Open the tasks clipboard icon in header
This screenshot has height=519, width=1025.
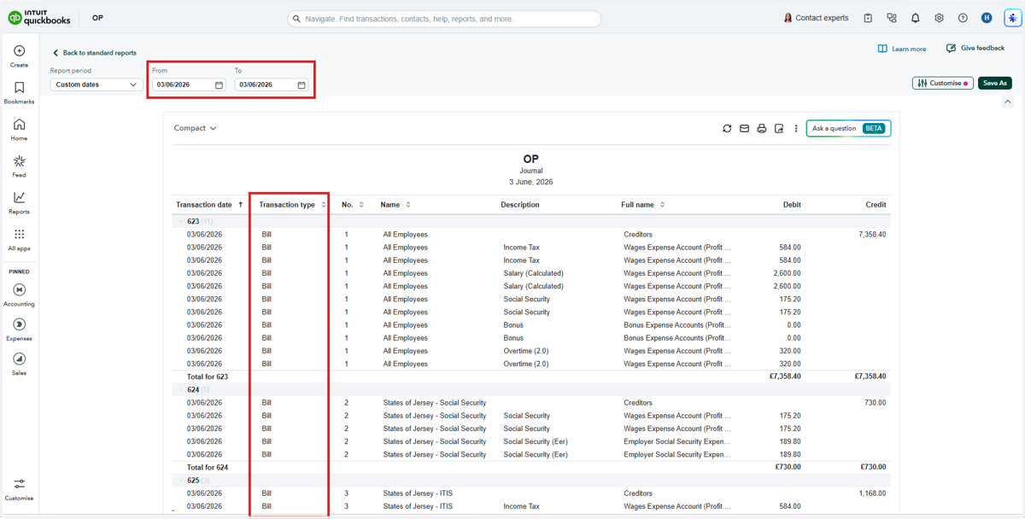(x=868, y=18)
